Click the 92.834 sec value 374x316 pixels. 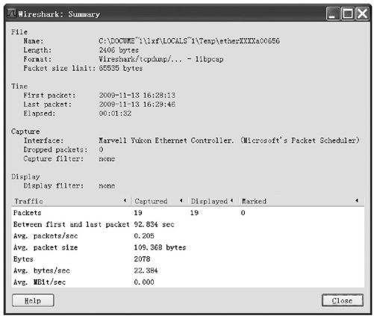tap(154, 224)
